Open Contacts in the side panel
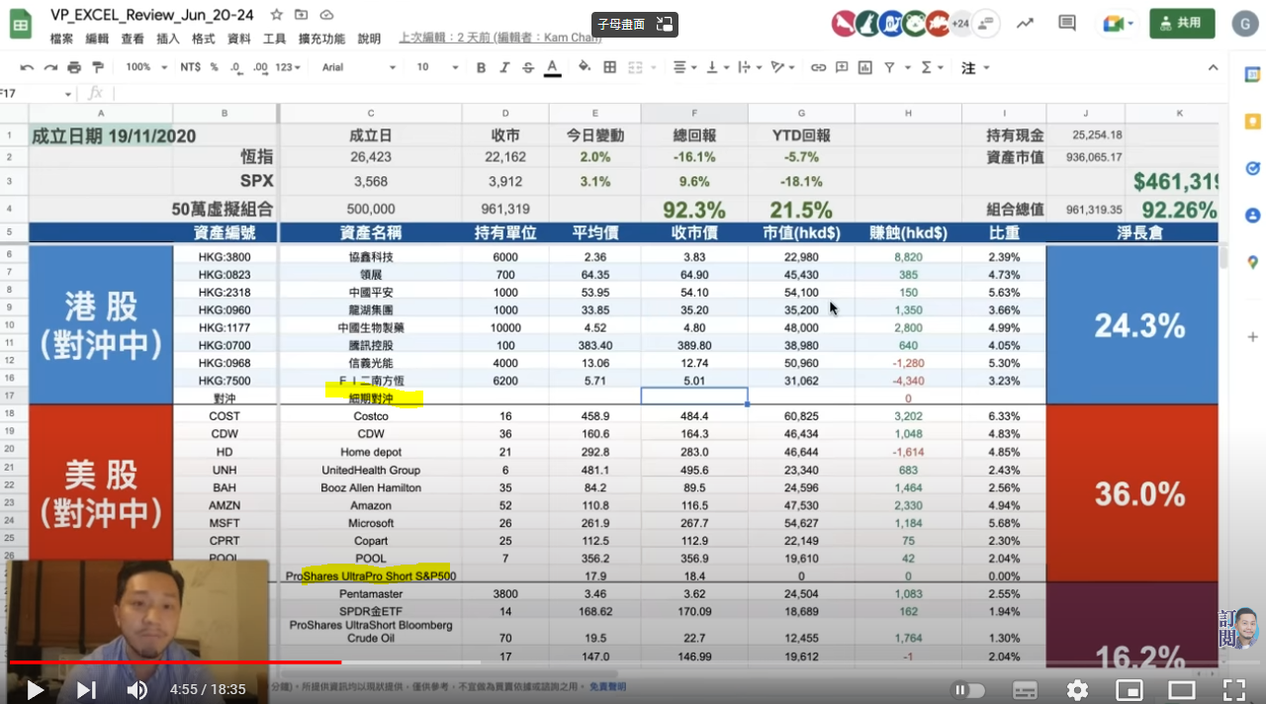Viewport: 1266px width, 704px height. [1252, 215]
